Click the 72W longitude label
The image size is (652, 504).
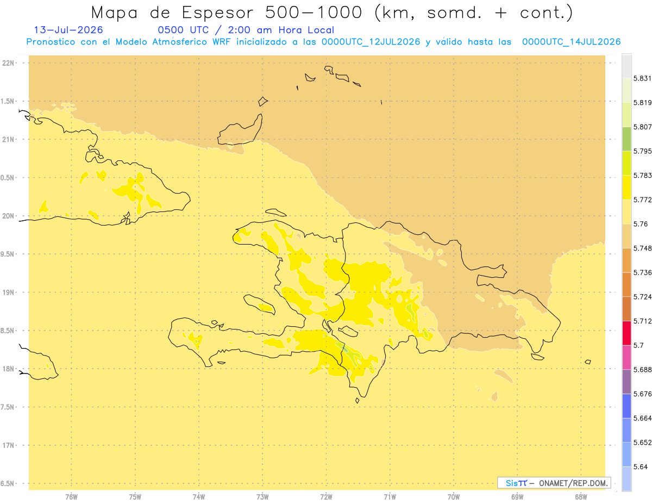click(x=327, y=497)
